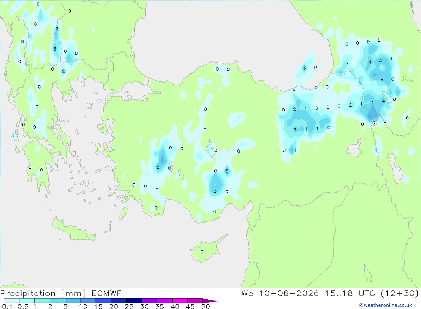The image size is (421, 309).
Task: Click the "15" legend scale label
Action: click(99, 306)
